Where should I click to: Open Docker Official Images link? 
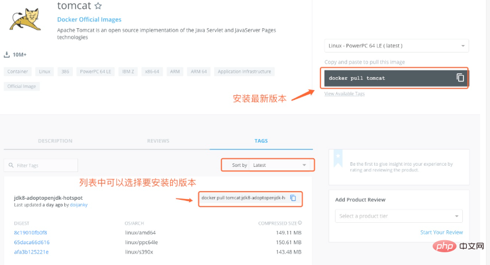tap(89, 19)
